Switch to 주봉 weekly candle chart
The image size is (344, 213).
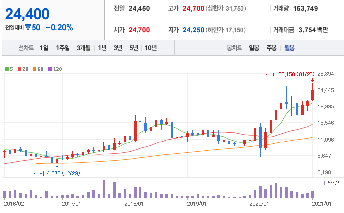click(272, 48)
